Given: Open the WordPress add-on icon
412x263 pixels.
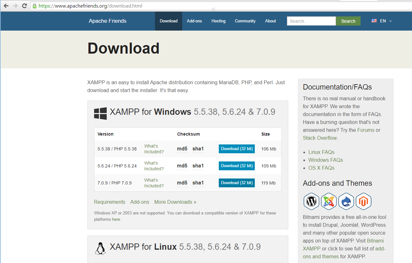Looking at the screenshot, I should point(312,201).
